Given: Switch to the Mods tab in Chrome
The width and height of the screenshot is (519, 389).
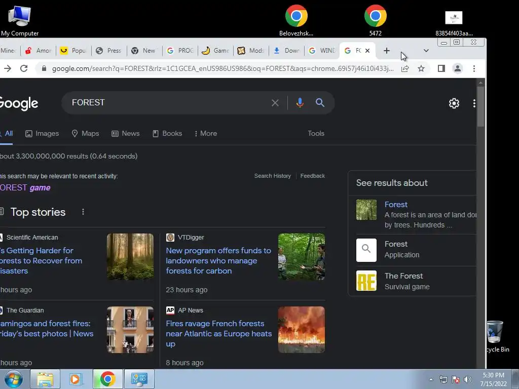Looking at the screenshot, I should coord(251,51).
